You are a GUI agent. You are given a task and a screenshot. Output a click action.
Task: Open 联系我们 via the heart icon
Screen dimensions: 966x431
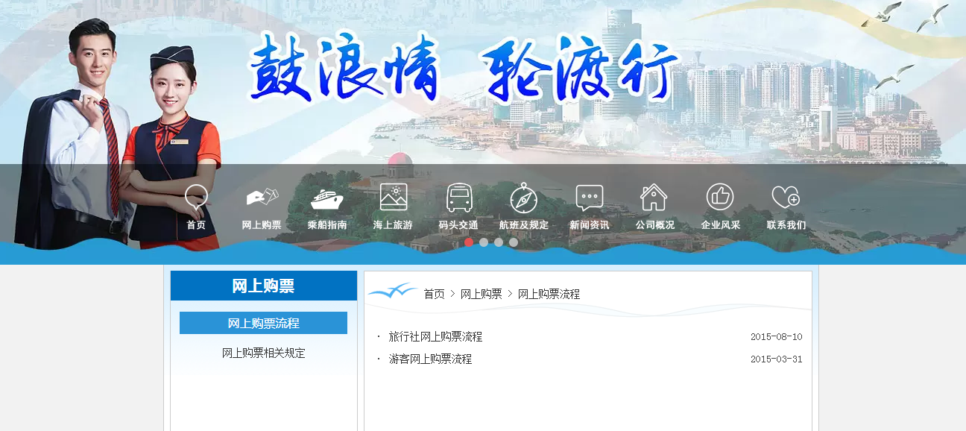(x=785, y=195)
